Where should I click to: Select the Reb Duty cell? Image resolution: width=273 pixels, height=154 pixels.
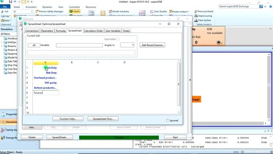46,73
